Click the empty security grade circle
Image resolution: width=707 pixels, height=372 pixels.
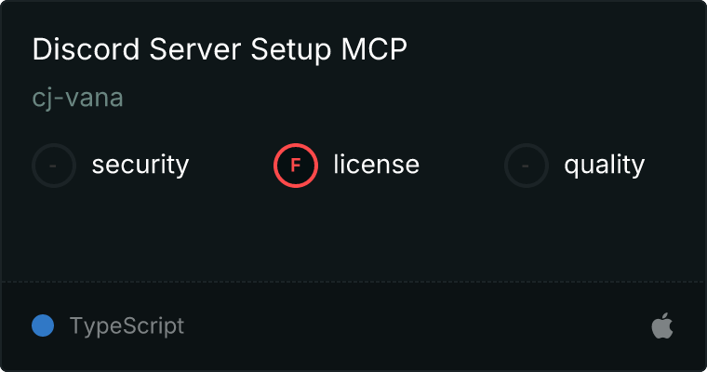pyautogui.click(x=54, y=166)
